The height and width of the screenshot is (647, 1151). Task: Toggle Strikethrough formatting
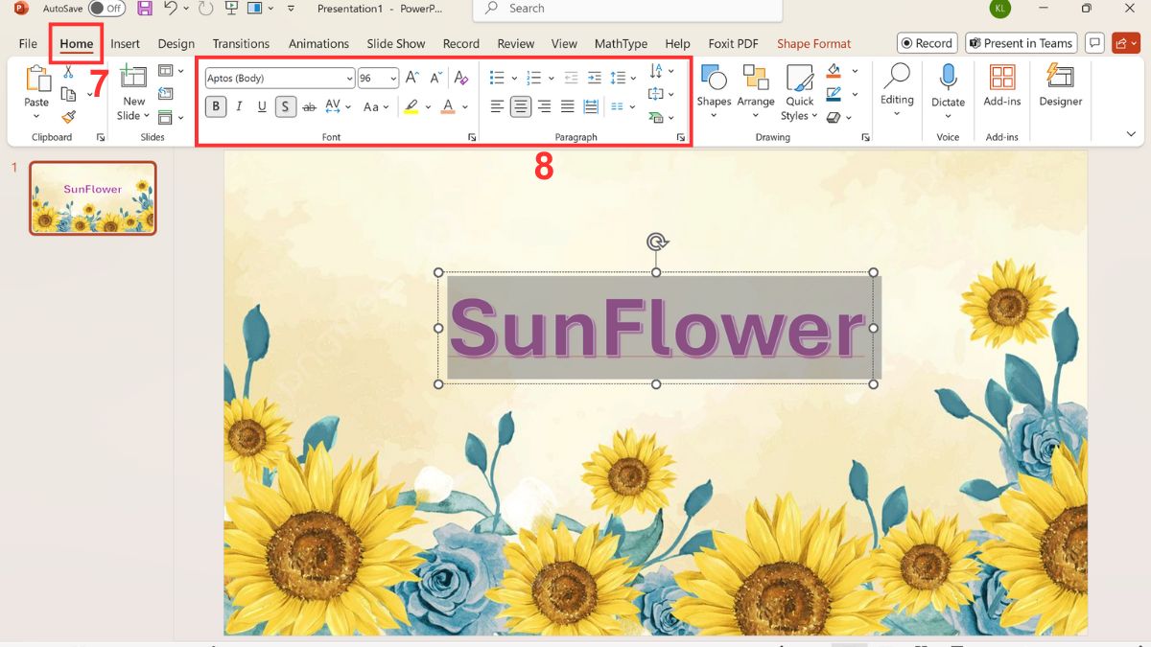click(309, 106)
